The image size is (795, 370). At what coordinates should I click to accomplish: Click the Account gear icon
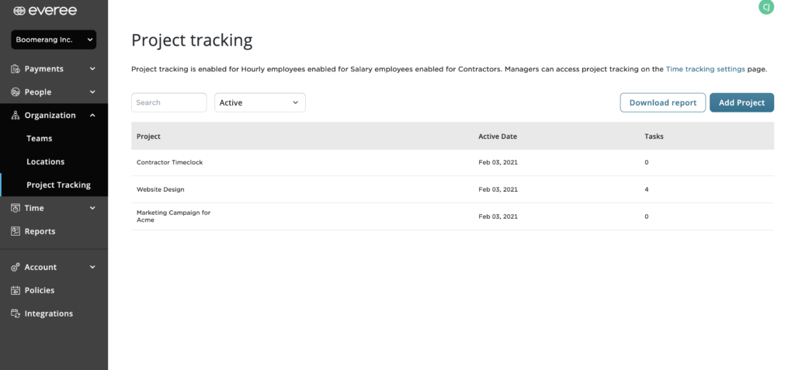[16, 267]
